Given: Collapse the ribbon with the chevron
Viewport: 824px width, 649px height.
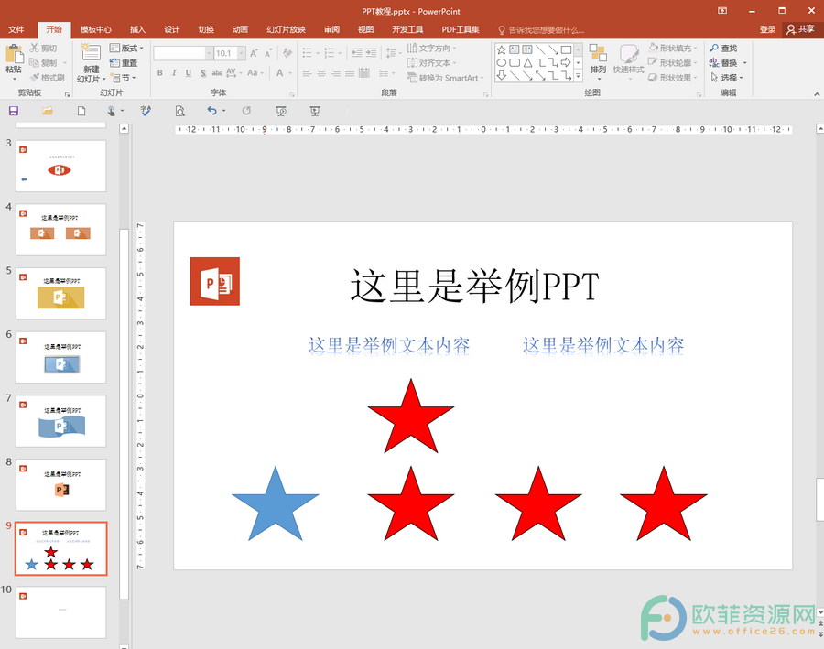Looking at the screenshot, I should coord(817,94).
